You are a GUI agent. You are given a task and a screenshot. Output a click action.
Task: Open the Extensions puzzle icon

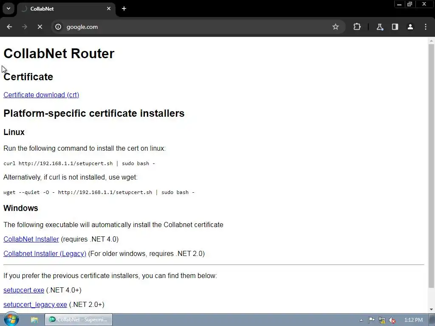pos(357,27)
